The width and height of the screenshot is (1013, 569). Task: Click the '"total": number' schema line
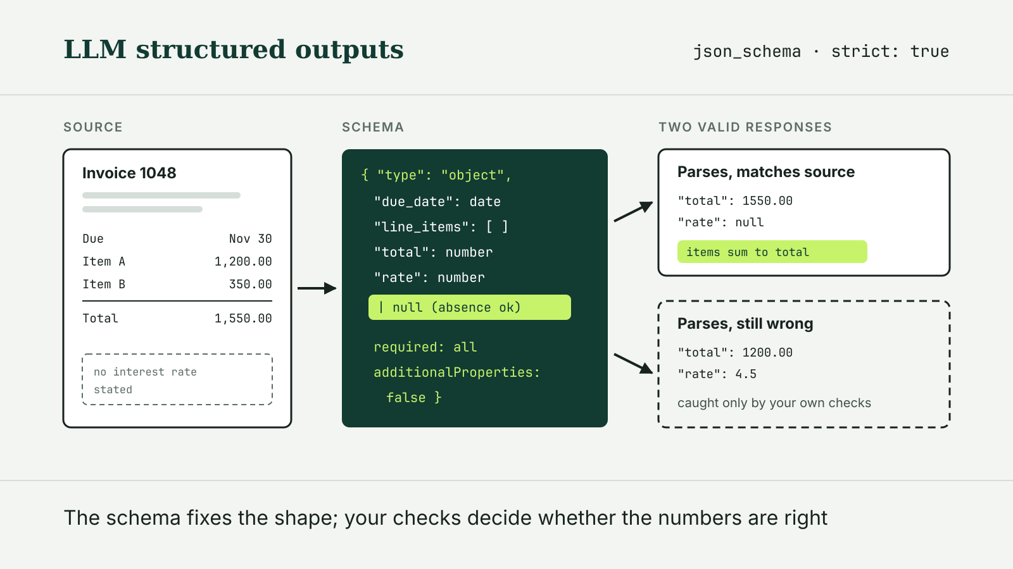point(433,252)
